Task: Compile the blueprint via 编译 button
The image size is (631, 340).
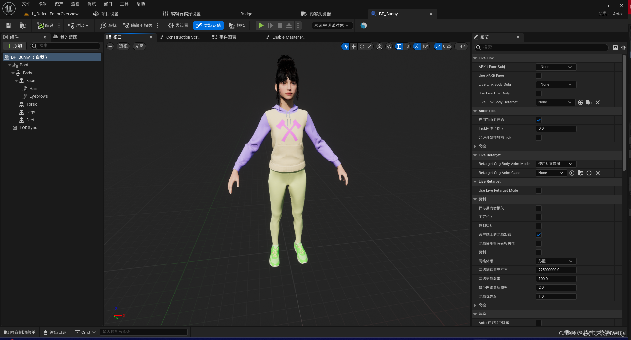Action: [x=45, y=25]
